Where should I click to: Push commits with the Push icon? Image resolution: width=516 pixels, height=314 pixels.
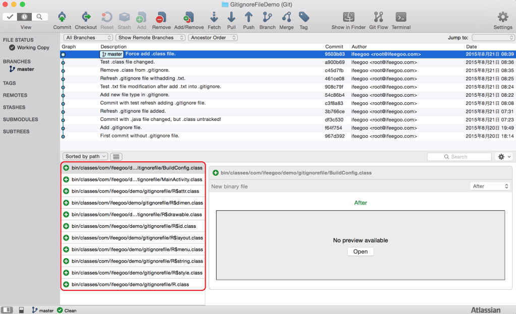click(249, 17)
